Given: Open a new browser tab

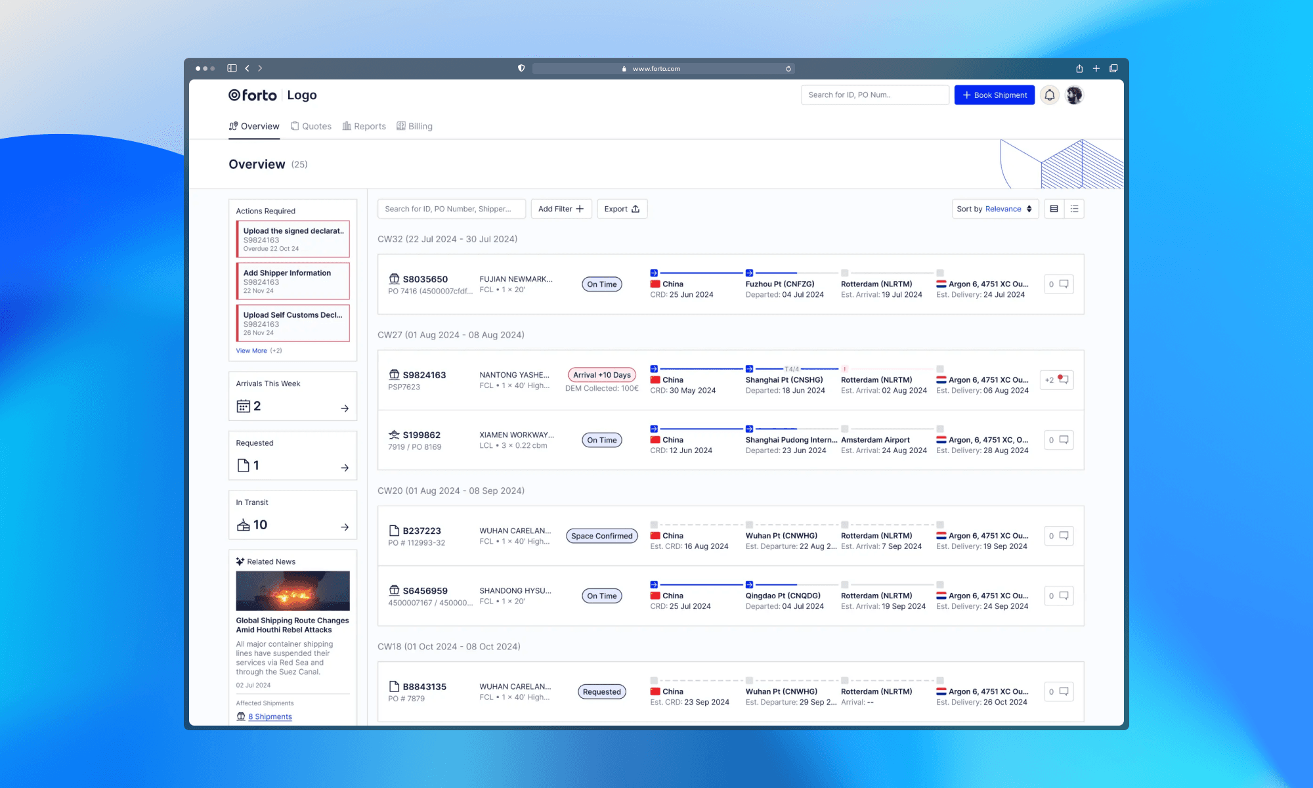Looking at the screenshot, I should 1096,68.
